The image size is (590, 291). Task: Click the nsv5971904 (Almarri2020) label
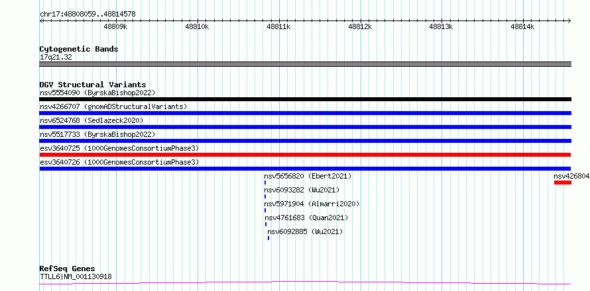coord(312,204)
